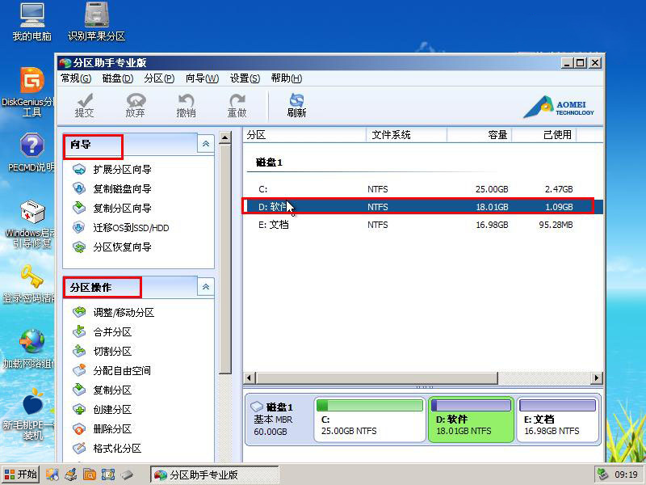Open 识别苹果分区 desktop icon

(x=96, y=22)
